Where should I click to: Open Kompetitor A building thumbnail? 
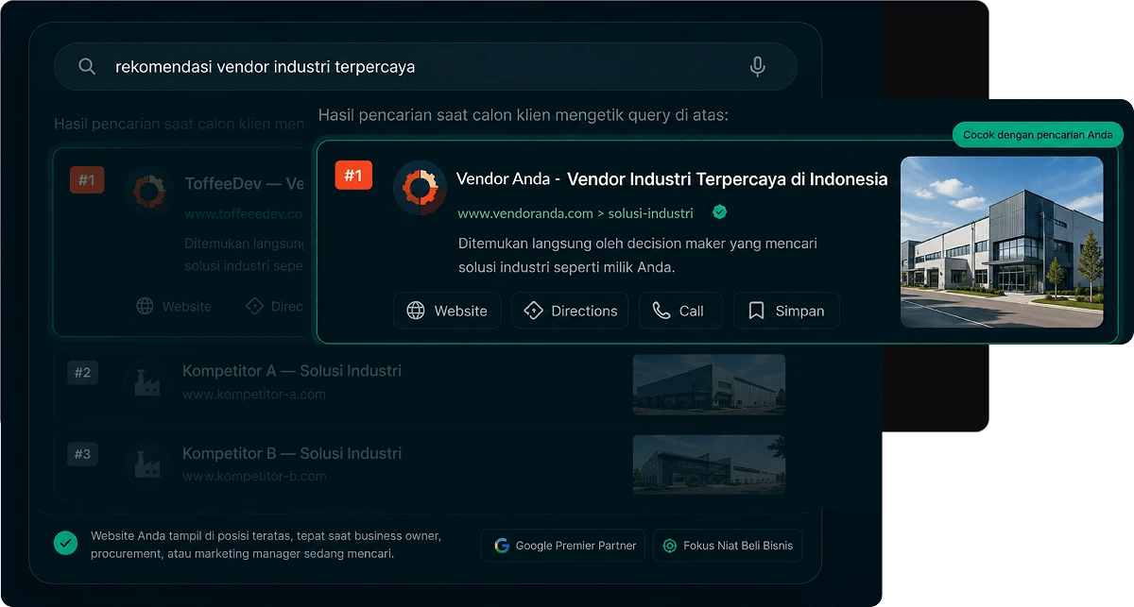tap(709, 384)
